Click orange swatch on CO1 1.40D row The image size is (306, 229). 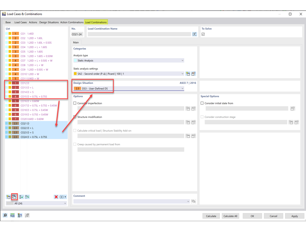(15, 34)
